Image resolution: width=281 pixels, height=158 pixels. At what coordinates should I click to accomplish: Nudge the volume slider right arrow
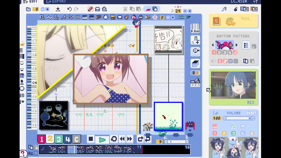tap(253, 118)
